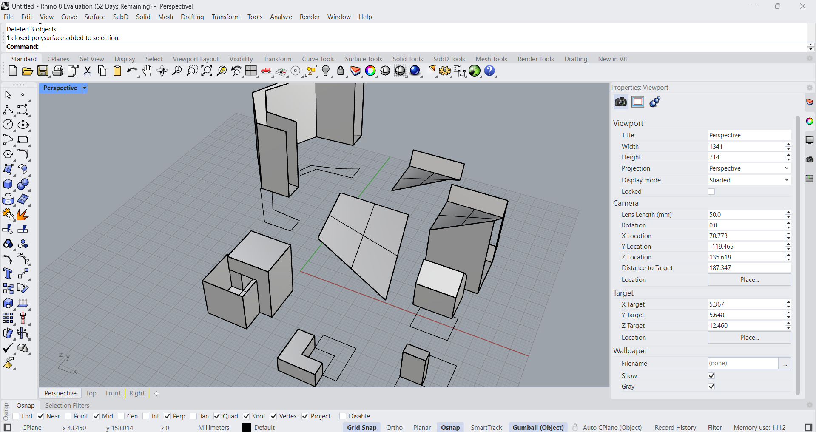Switch to the Surface Tools toolbar tab

pyautogui.click(x=363, y=59)
